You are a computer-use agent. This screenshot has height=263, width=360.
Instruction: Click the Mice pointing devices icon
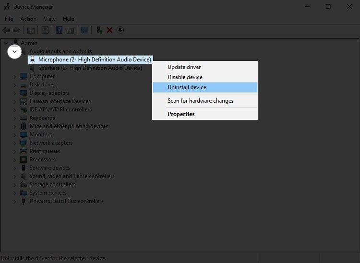(24, 126)
